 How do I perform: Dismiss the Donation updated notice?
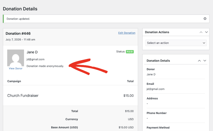pos(205,19)
